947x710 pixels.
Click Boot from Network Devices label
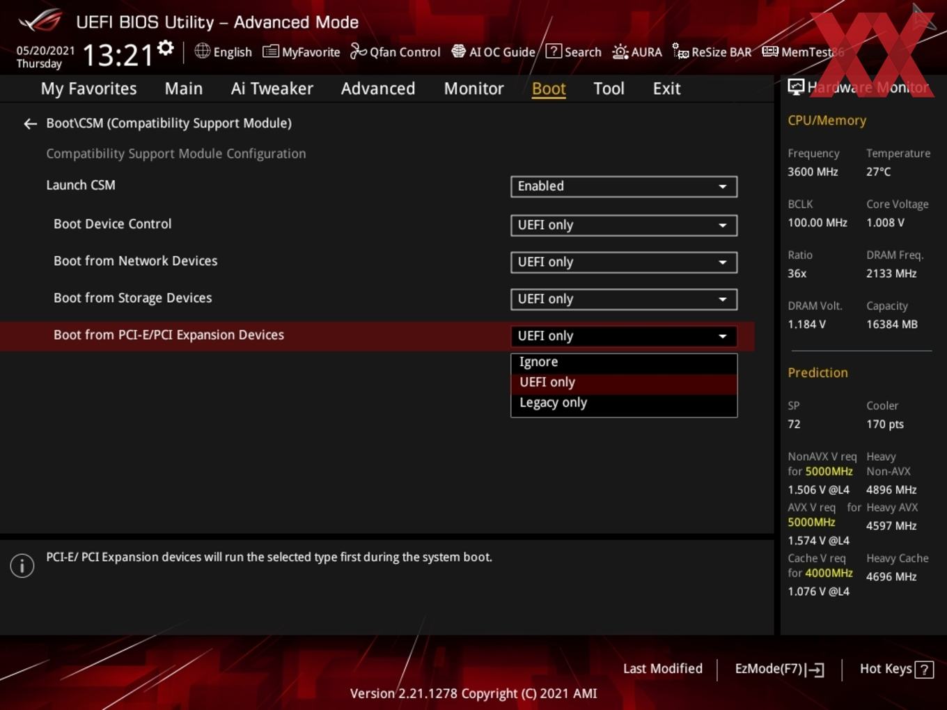pyautogui.click(x=136, y=261)
